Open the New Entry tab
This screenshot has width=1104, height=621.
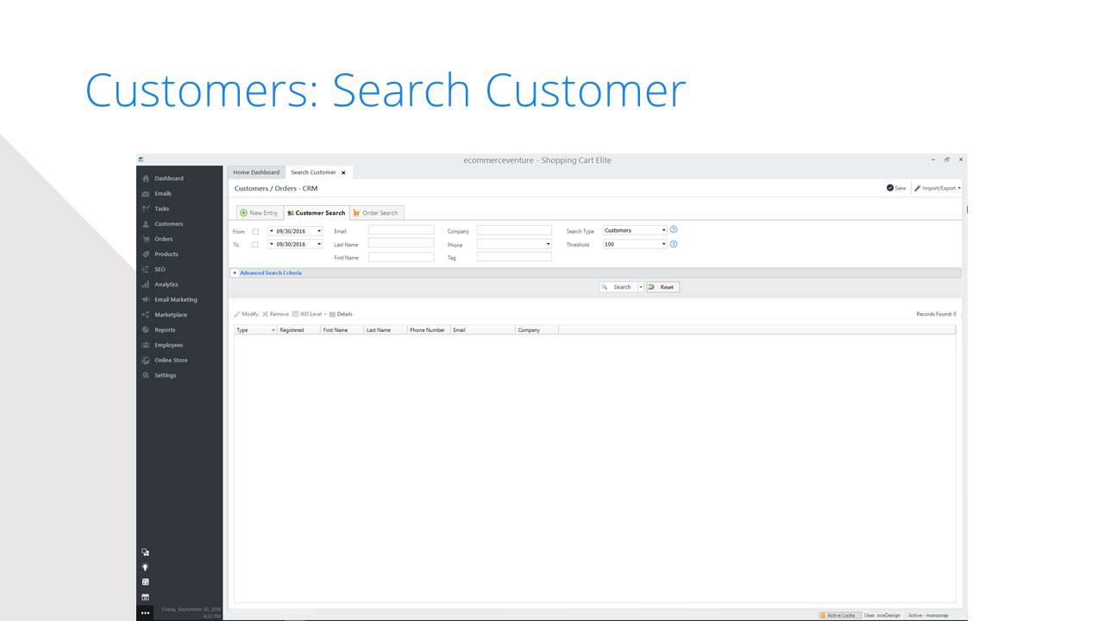click(259, 213)
